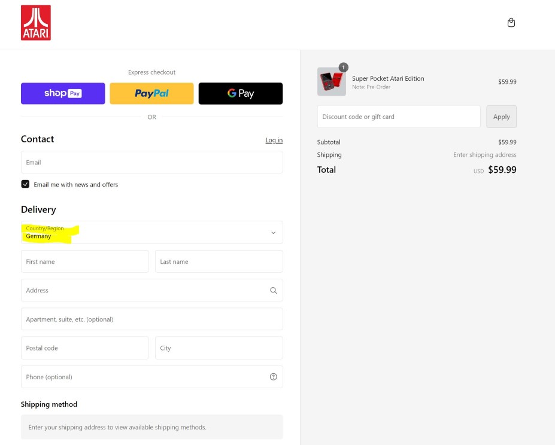
Task: Open the Country/Region dropdown
Action: pyautogui.click(x=151, y=233)
